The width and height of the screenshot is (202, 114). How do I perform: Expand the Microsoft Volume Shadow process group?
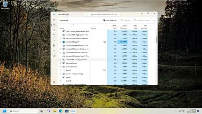pos(60,60)
